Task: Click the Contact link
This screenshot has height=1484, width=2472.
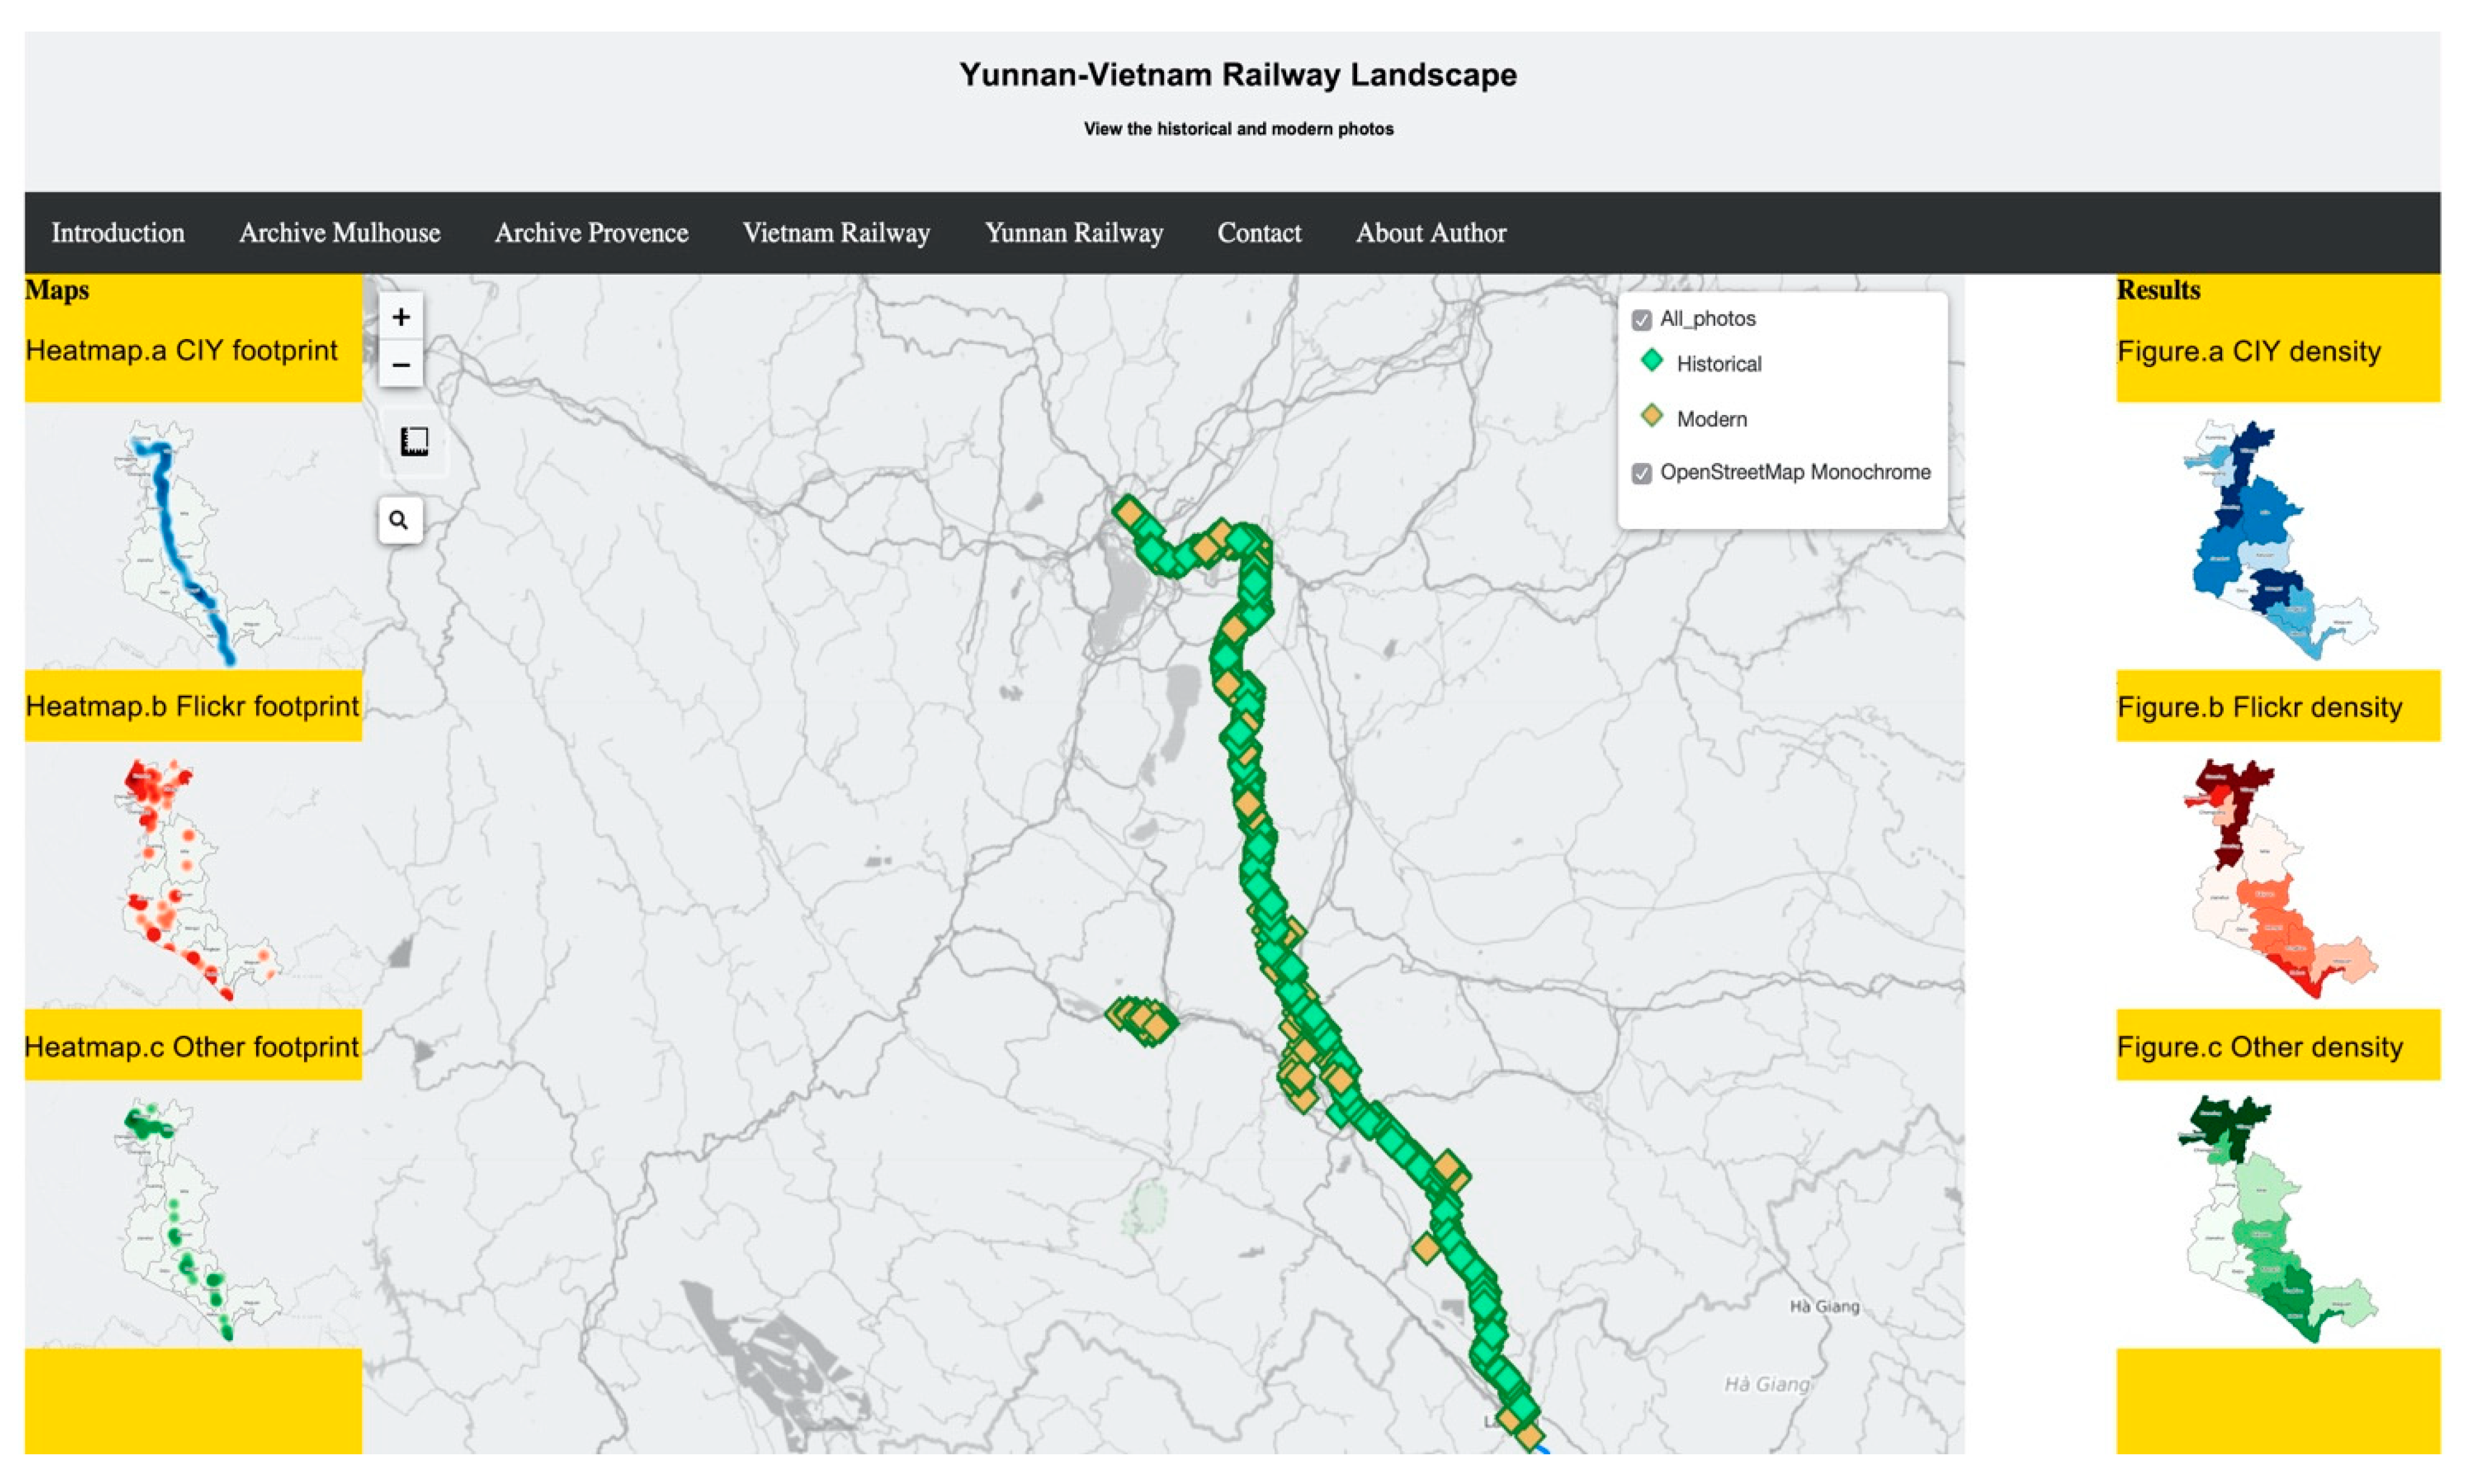Action: pyautogui.click(x=1259, y=233)
